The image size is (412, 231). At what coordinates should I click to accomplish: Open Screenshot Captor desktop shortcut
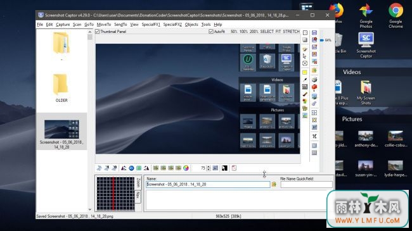366,45
